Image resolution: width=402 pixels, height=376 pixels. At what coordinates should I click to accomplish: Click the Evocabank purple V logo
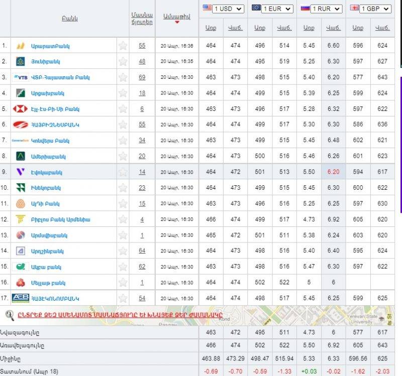(x=21, y=172)
